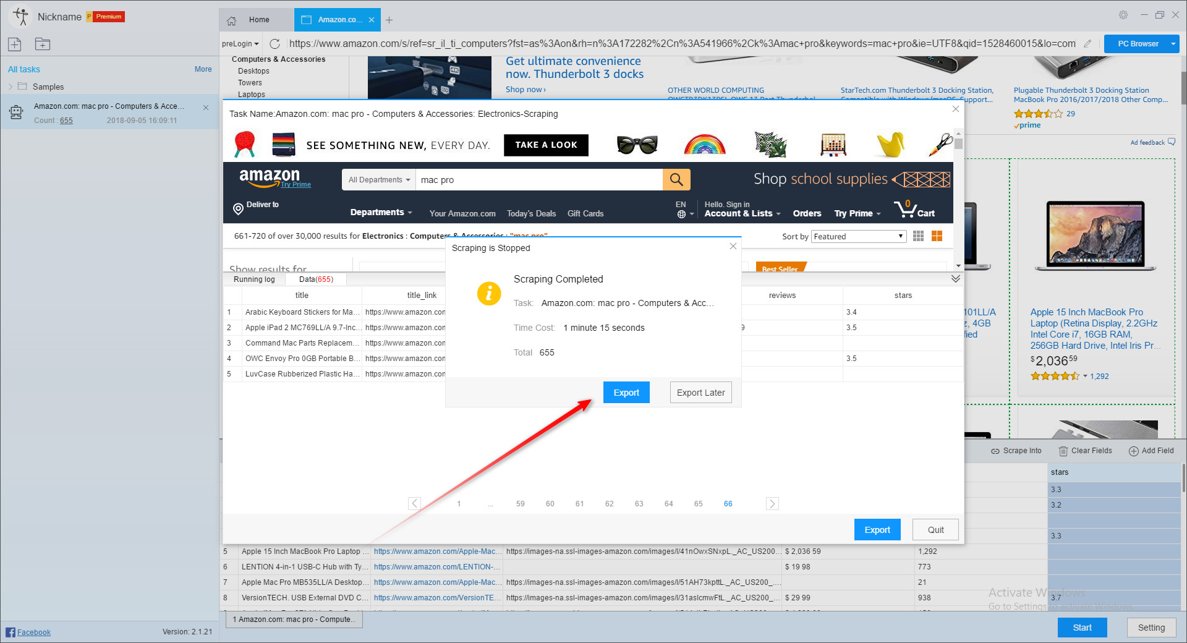The image size is (1187, 643).
Task: Close the Scraping is Stopped dialog
Action: [x=733, y=246]
